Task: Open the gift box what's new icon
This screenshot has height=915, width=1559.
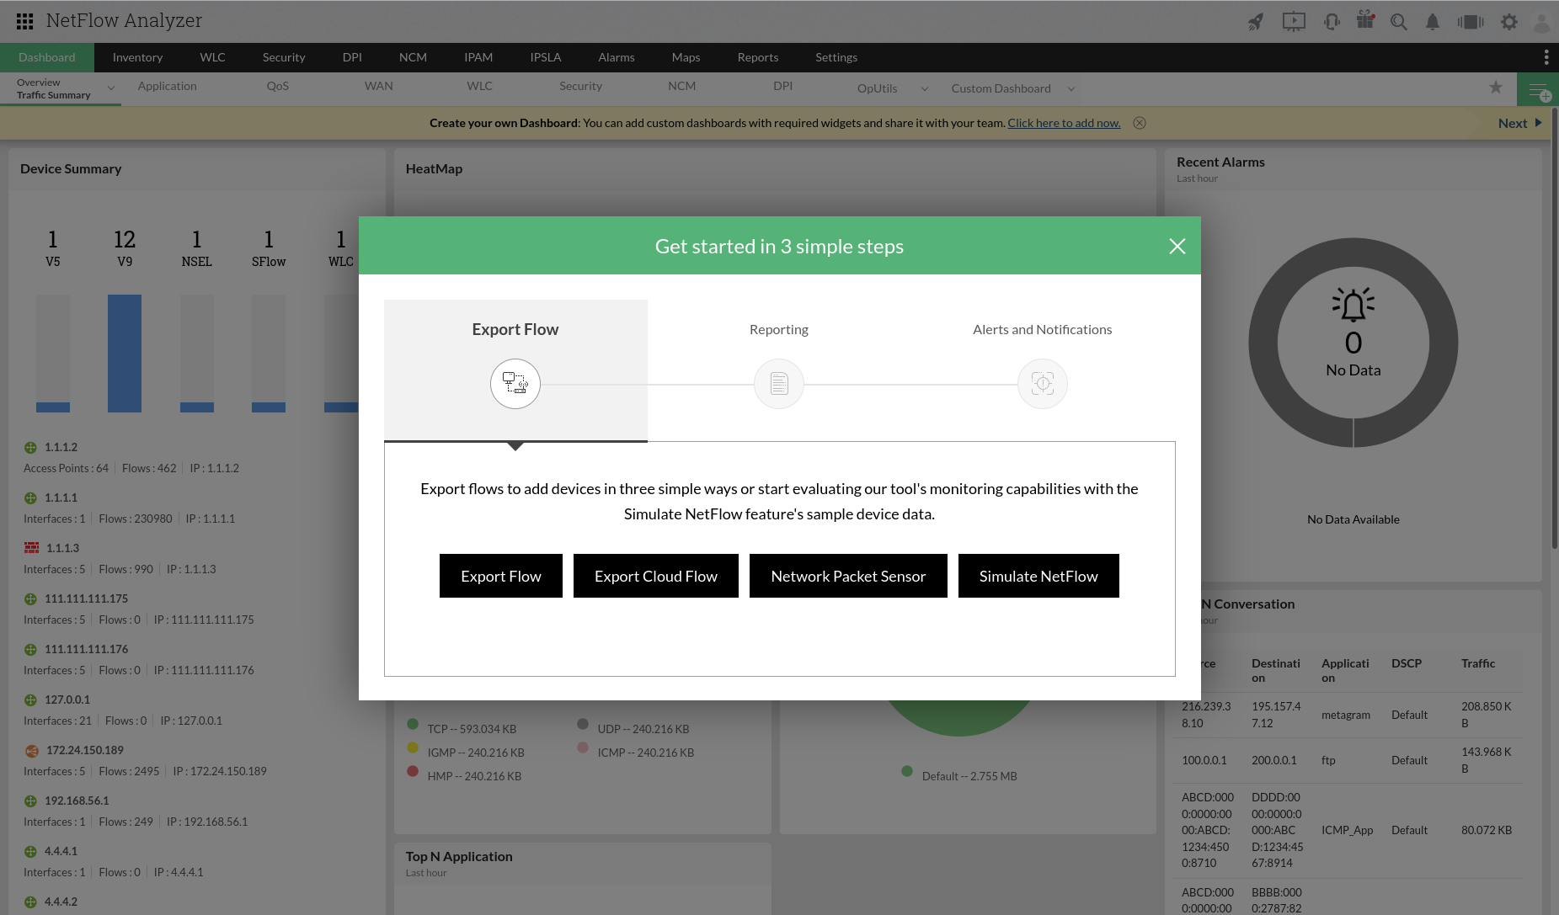Action: (1365, 20)
